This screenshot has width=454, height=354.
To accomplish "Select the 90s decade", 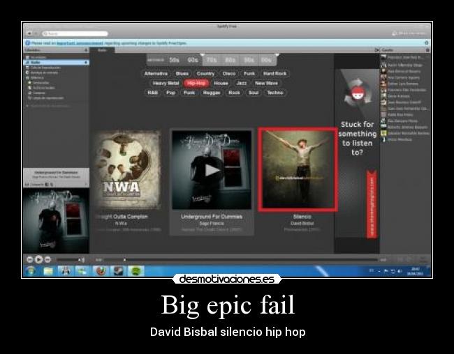I will pyautogui.click(x=249, y=60).
